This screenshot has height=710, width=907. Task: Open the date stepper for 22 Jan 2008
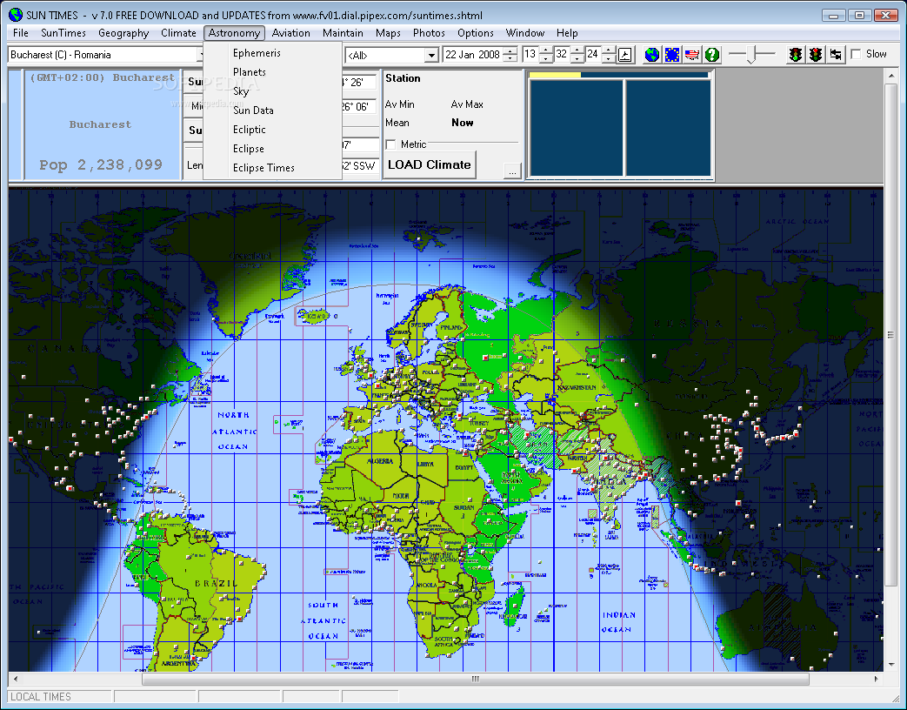(510, 55)
